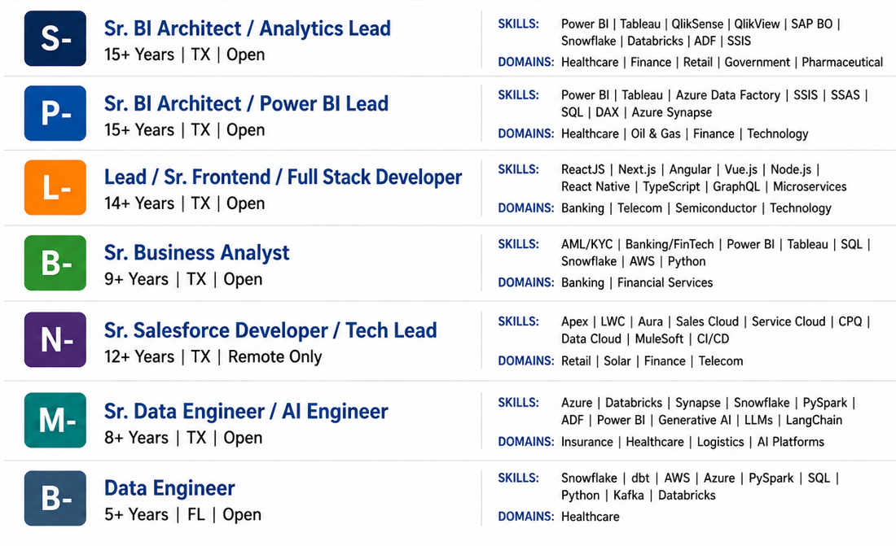Image resolution: width=896 pixels, height=546 pixels.
Task: Click the blue P- candidate badge
Action: coord(55,113)
